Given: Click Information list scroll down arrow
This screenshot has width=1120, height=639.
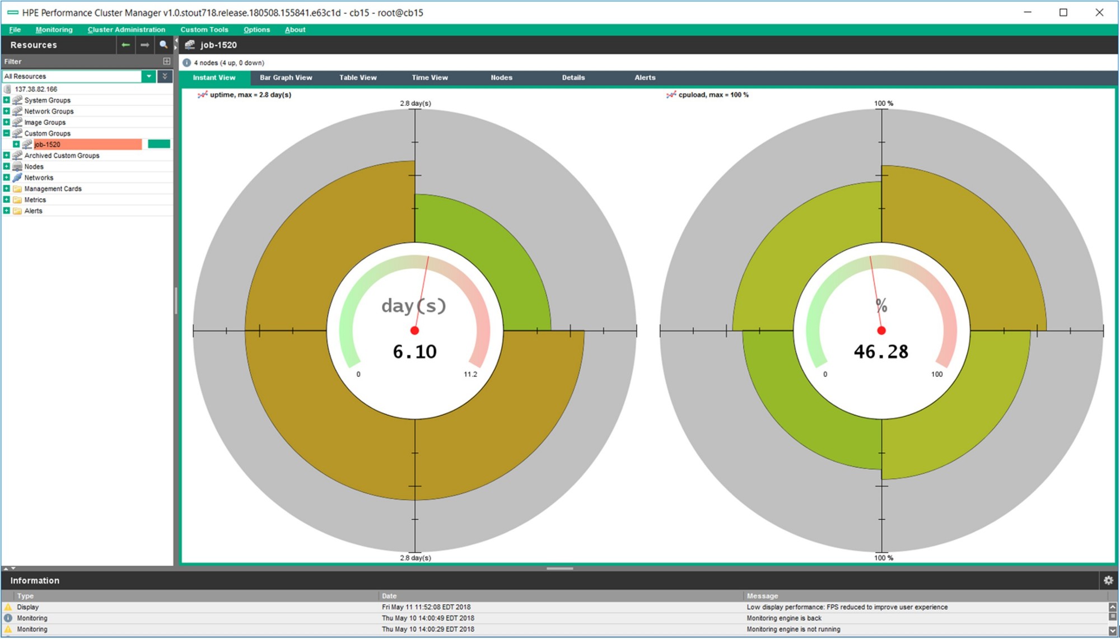Looking at the screenshot, I should 1113,630.
